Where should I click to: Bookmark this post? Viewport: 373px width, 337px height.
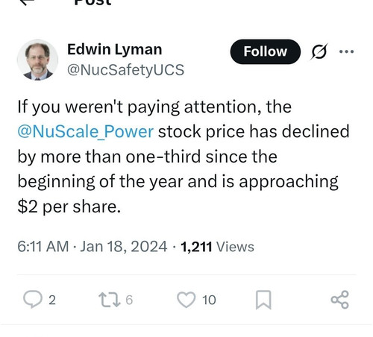click(x=263, y=300)
